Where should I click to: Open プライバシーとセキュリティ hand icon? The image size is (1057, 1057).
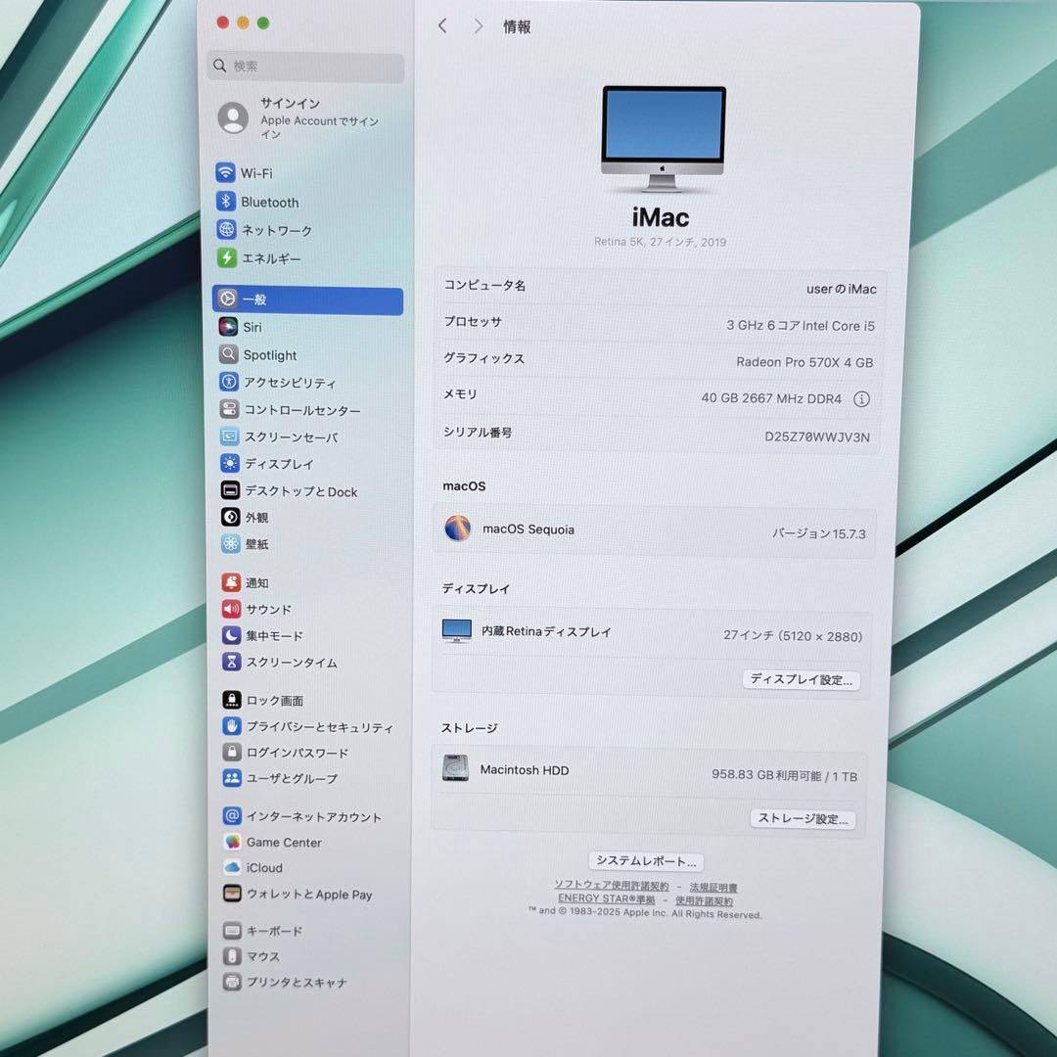click(x=232, y=726)
